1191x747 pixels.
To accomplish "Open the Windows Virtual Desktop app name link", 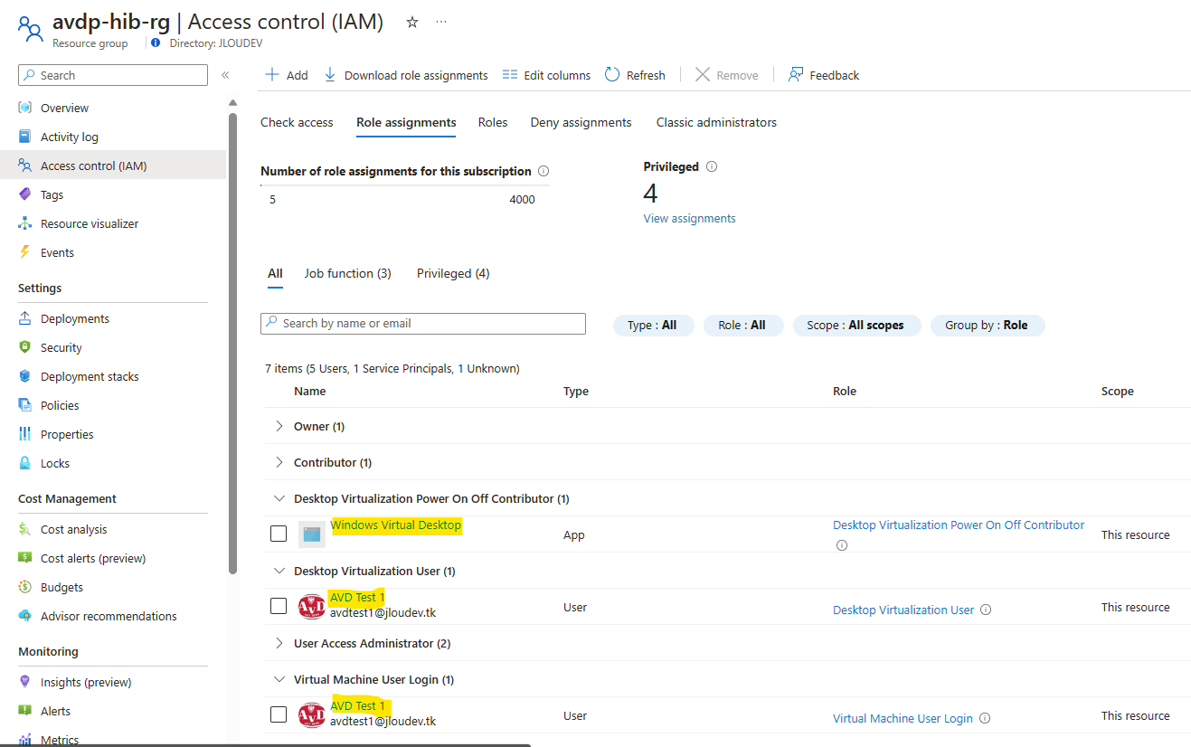I will tap(396, 525).
